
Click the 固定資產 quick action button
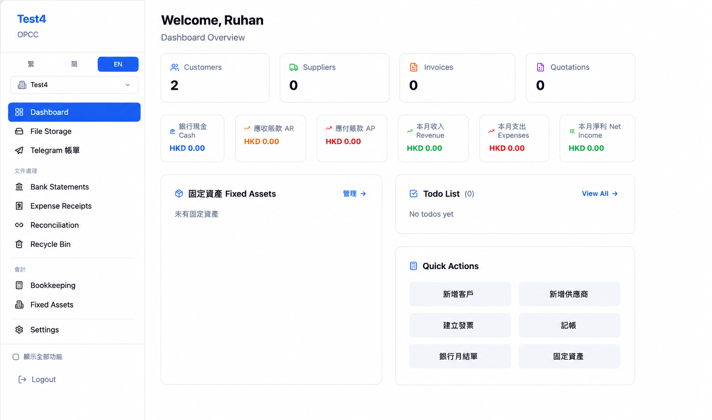click(569, 356)
